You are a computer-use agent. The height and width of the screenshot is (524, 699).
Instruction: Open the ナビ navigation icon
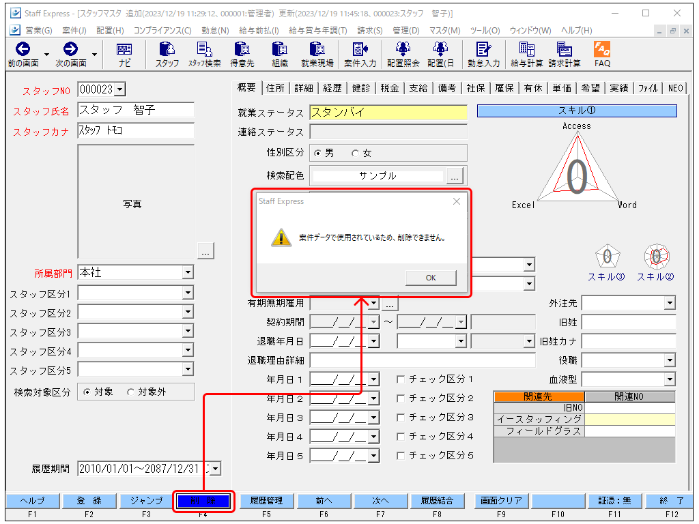point(124,55)
